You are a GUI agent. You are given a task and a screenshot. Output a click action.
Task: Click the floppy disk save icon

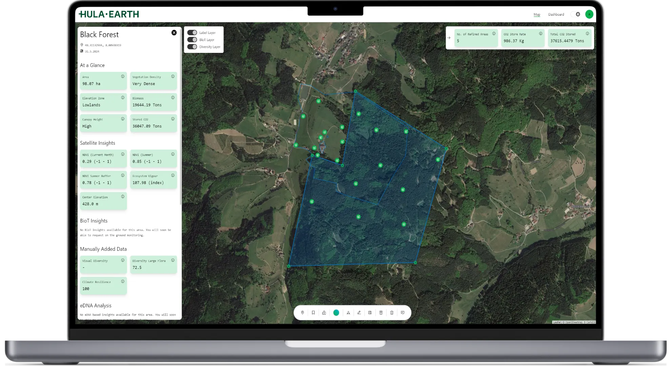click(370, 313)
